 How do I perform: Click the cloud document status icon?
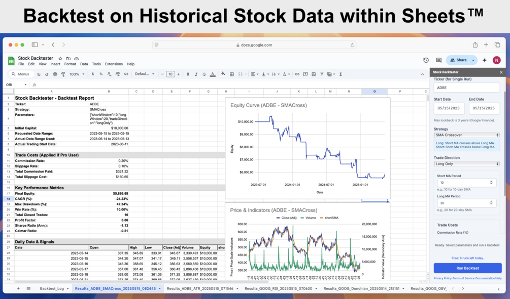click(x=77, y=58)
